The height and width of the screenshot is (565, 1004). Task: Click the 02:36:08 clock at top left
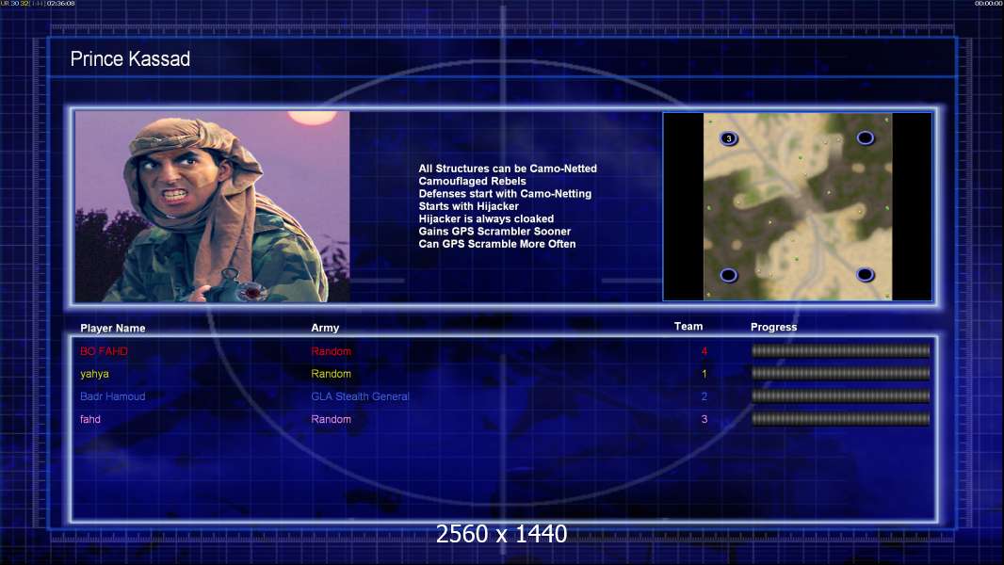pos(61,3)
